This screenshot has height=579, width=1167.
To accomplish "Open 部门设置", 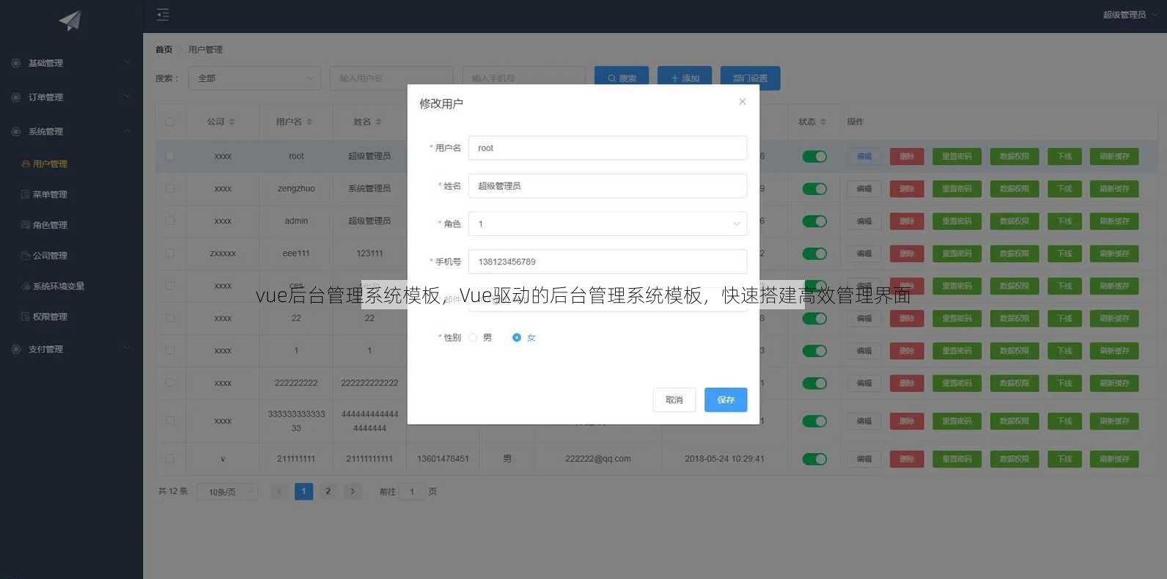I will [x=750, y=78].
